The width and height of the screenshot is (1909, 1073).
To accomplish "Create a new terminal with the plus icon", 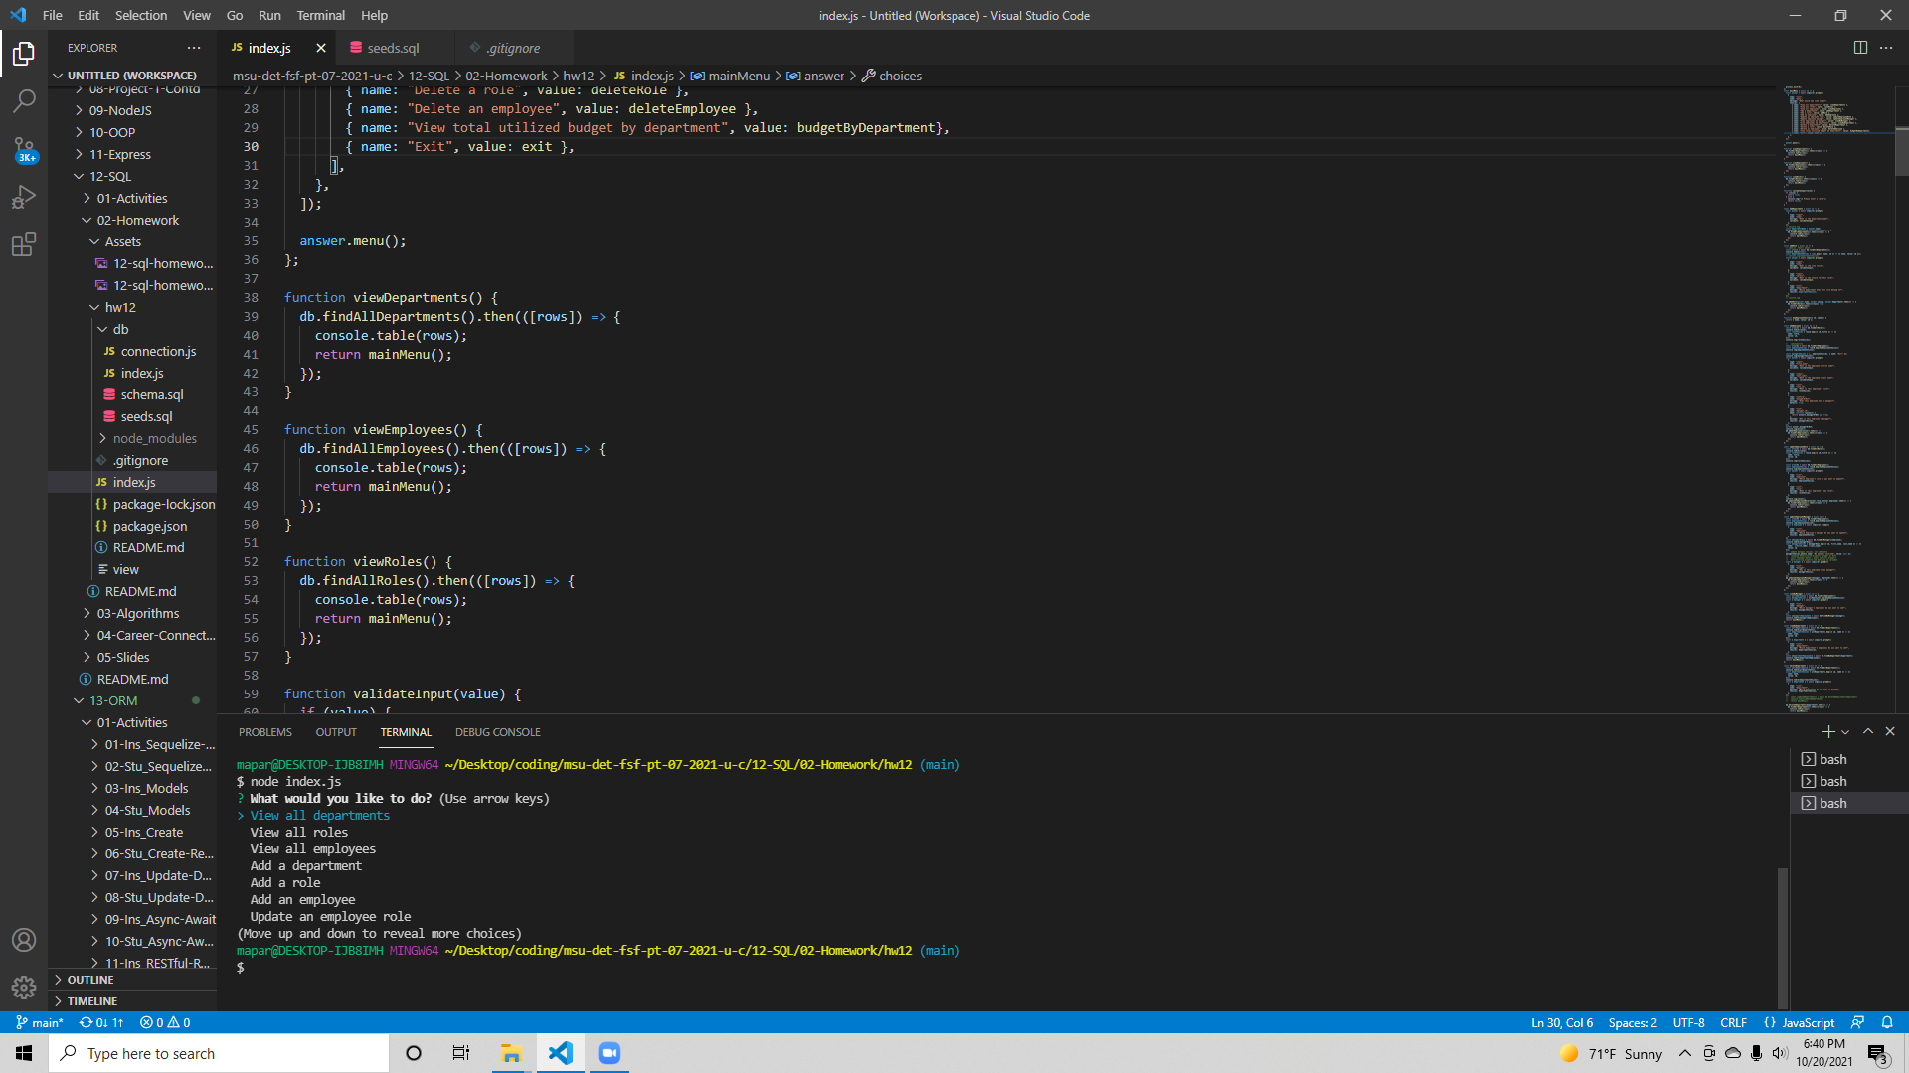I will coord(1826,731).
